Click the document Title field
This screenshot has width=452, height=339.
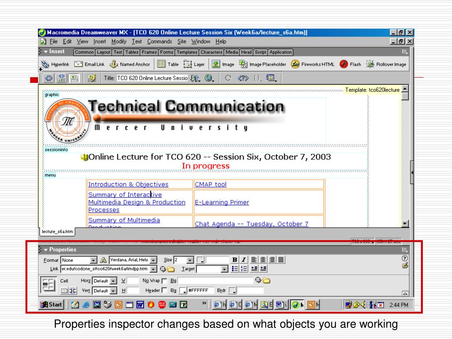point(152,78)
